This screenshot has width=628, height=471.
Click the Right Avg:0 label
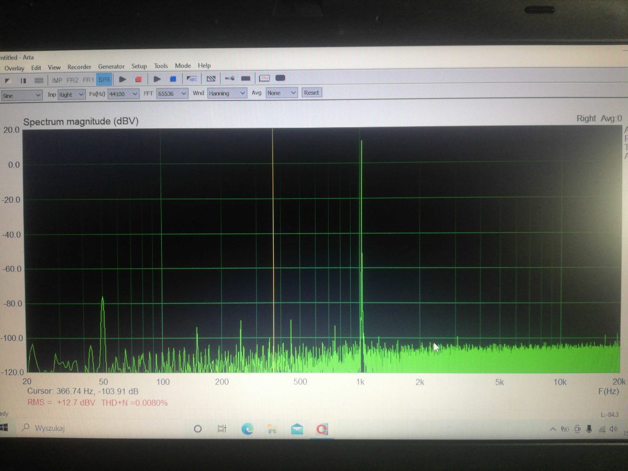[599, 118]
